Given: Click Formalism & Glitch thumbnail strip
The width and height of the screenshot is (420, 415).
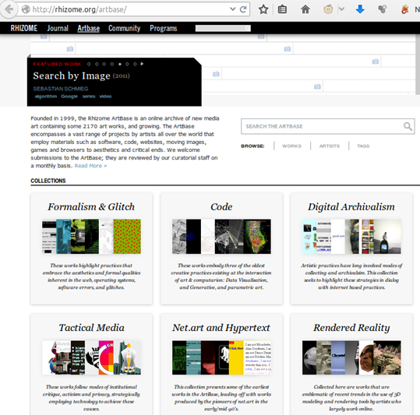Looking at the screenshot, I should click(x=91, y=237).
